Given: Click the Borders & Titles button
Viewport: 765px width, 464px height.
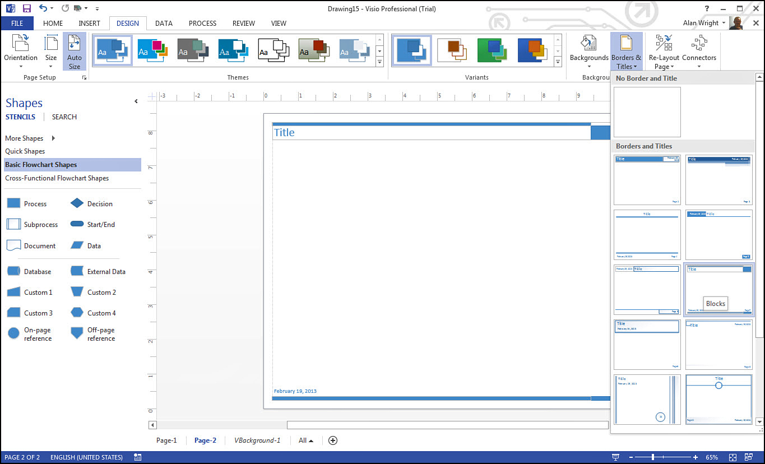Looking at the screenshot, I should click(626, 51).
